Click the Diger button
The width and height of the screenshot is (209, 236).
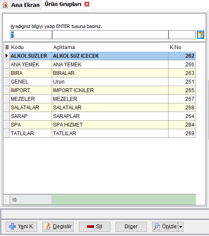pyautogui.click(x=131, y=227)
